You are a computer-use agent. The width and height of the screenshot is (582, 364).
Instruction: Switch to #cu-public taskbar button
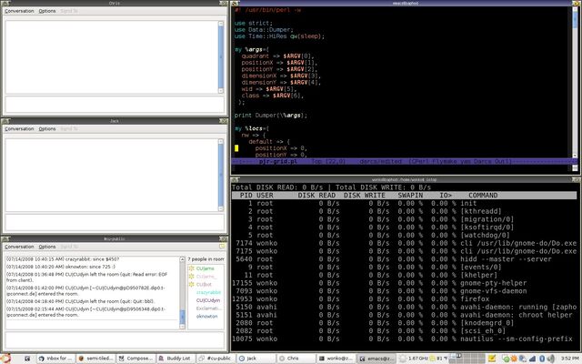(216, 359)
